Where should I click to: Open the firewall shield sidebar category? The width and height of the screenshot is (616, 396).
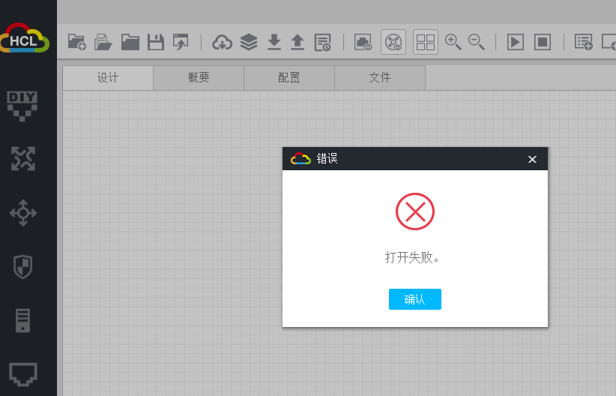coord(22,266)
